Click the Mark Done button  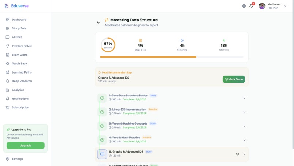233,79
